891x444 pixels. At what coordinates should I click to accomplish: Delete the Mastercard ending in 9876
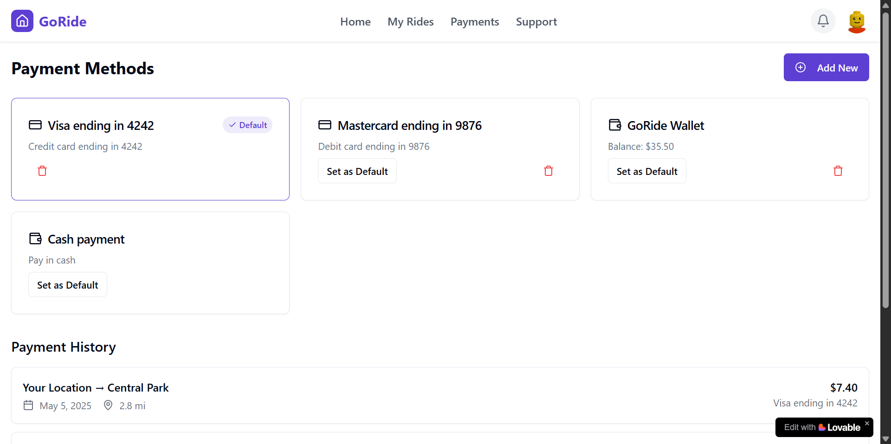(x=549, y=171)
